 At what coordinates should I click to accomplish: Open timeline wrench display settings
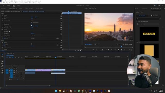(19, 57)
